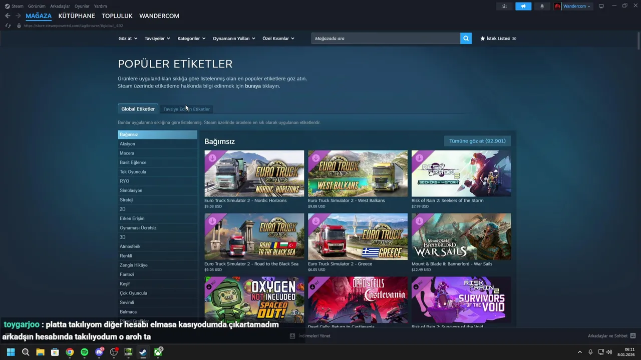The height and width of the screenshot is (360, 641).
Task: Click the MAĞAZA store heading
Action: (39, 16)
